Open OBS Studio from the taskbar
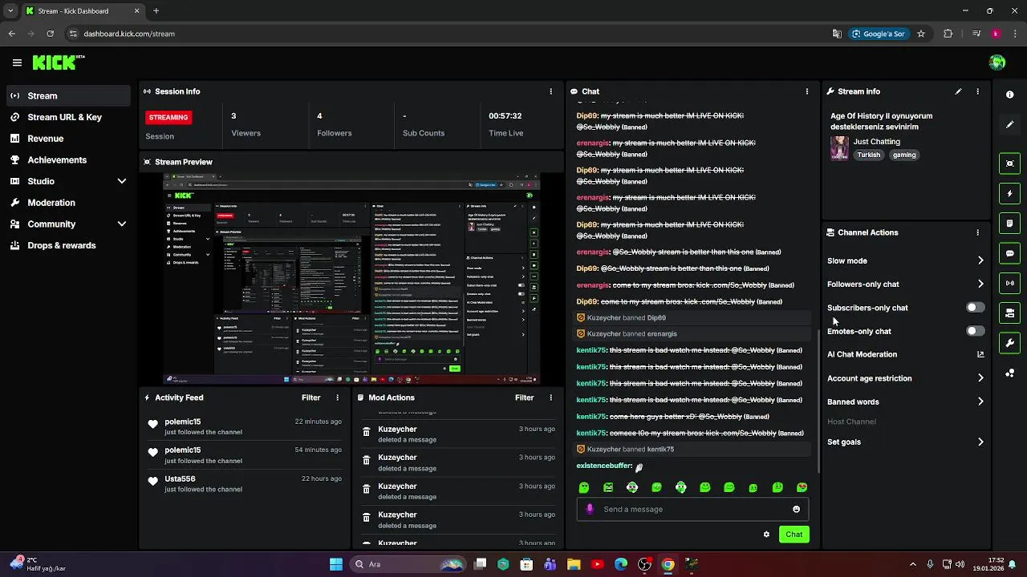 coord(644,564)
